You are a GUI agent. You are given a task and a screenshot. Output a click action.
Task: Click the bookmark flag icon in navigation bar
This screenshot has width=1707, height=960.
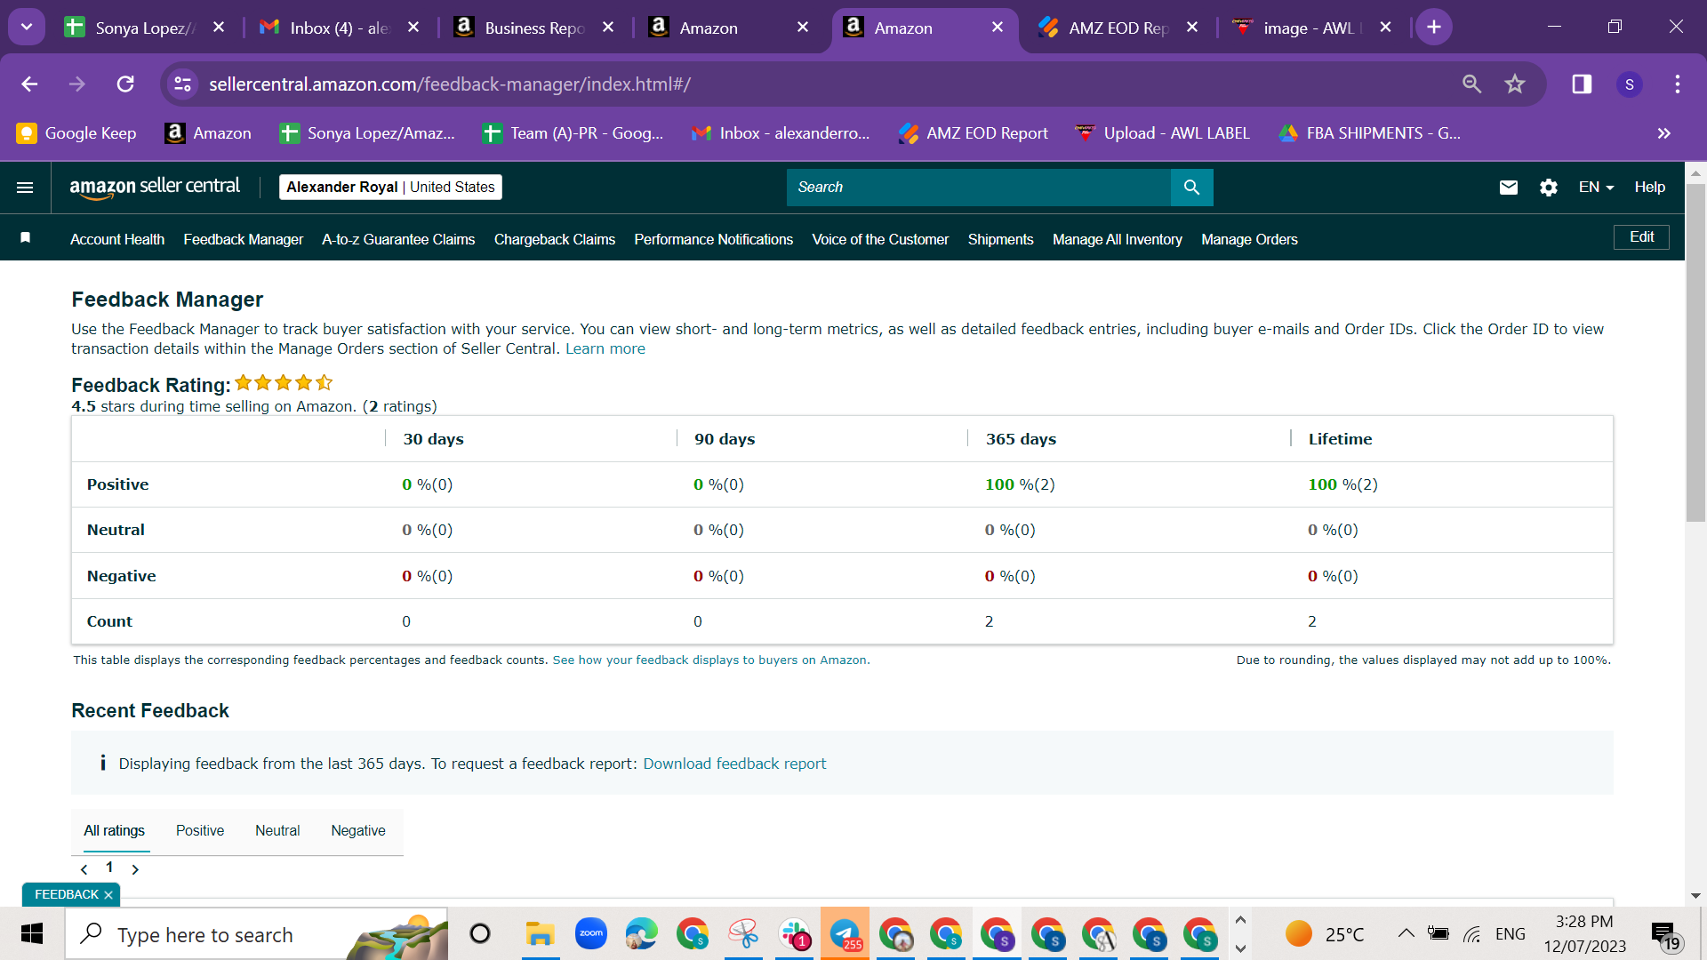[26, 238]
